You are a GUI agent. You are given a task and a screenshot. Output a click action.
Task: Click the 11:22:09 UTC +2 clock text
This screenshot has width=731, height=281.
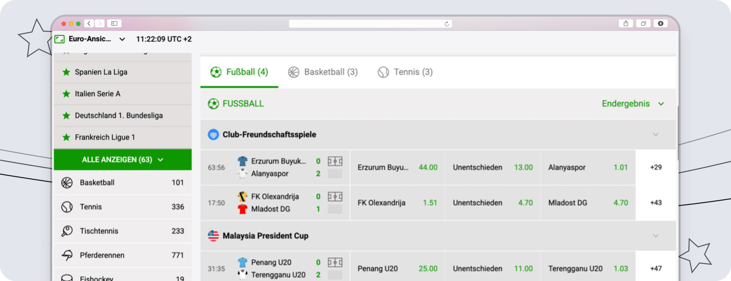tap(164, 39)
